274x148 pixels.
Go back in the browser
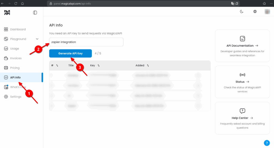pyautogui.click(x=2, y=3)
